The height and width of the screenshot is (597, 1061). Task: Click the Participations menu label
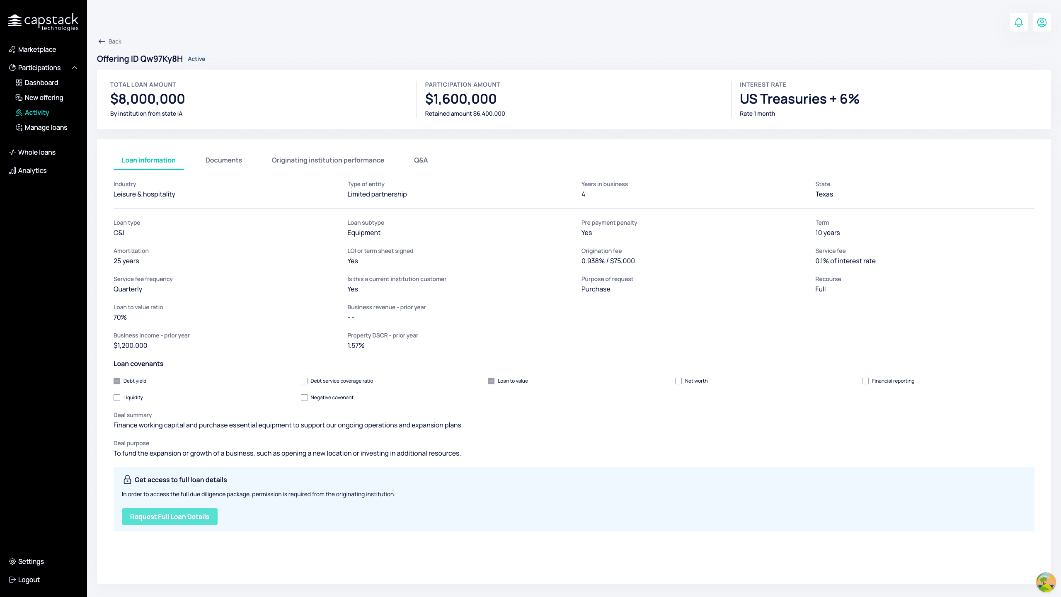click(39, 68)
